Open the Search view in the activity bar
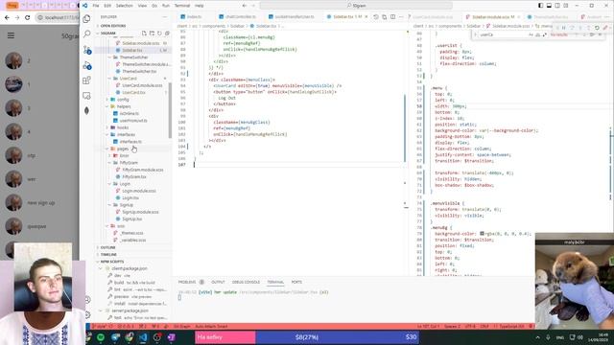 click(x=87, y=34)
